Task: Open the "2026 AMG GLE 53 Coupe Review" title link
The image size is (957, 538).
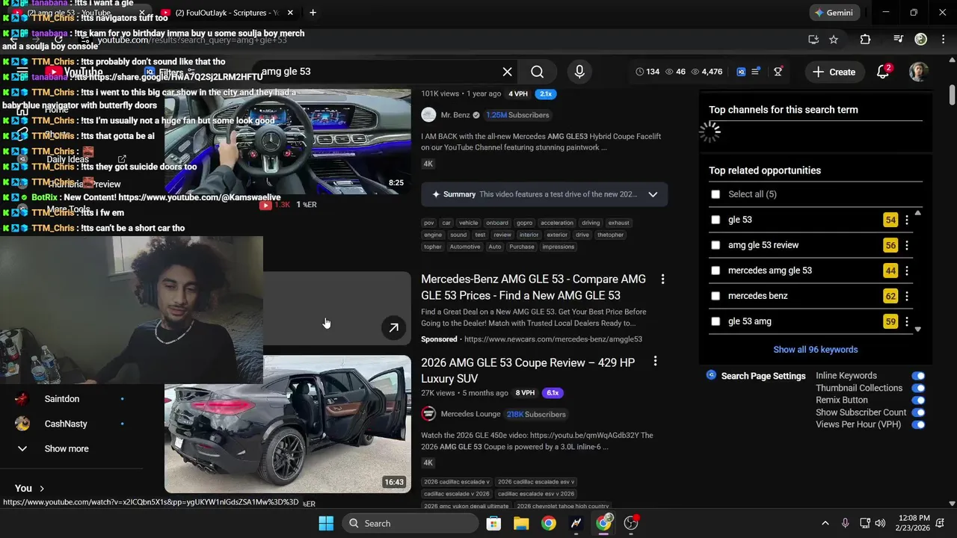Action: [x=528, y=371]
